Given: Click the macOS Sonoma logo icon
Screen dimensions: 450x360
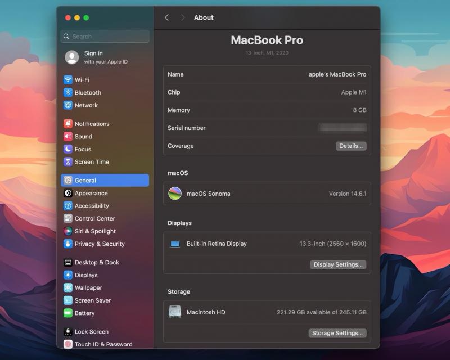Looking at the screenshot, I should 175,193.
